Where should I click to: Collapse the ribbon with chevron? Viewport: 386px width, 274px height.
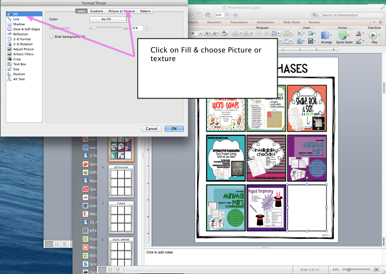pyautogui.click(x=374, y=22)
